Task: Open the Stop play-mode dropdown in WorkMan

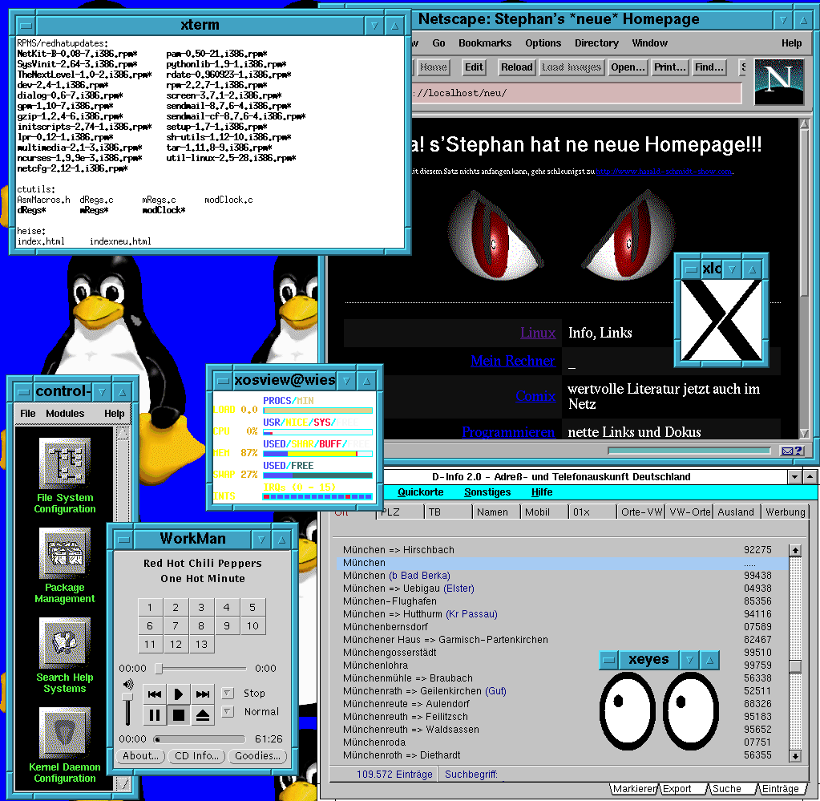Action: point(228,694)
